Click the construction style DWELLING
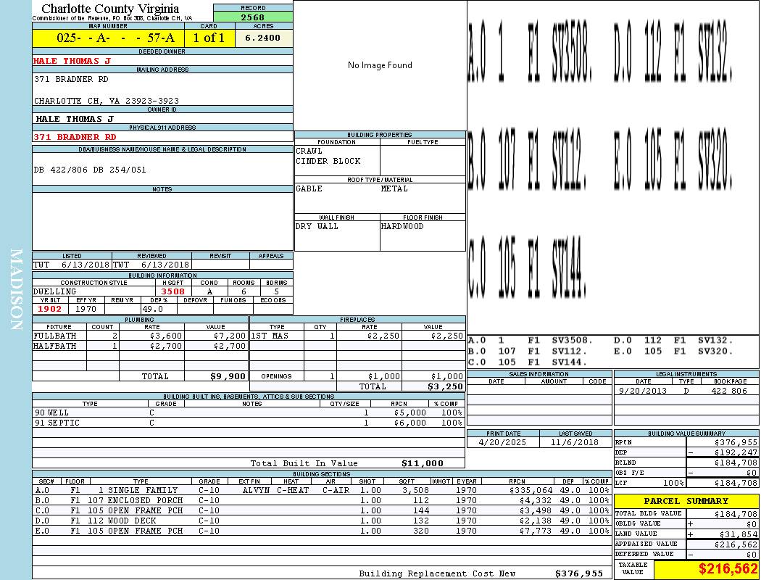761x580 pixels. [55, 291]
